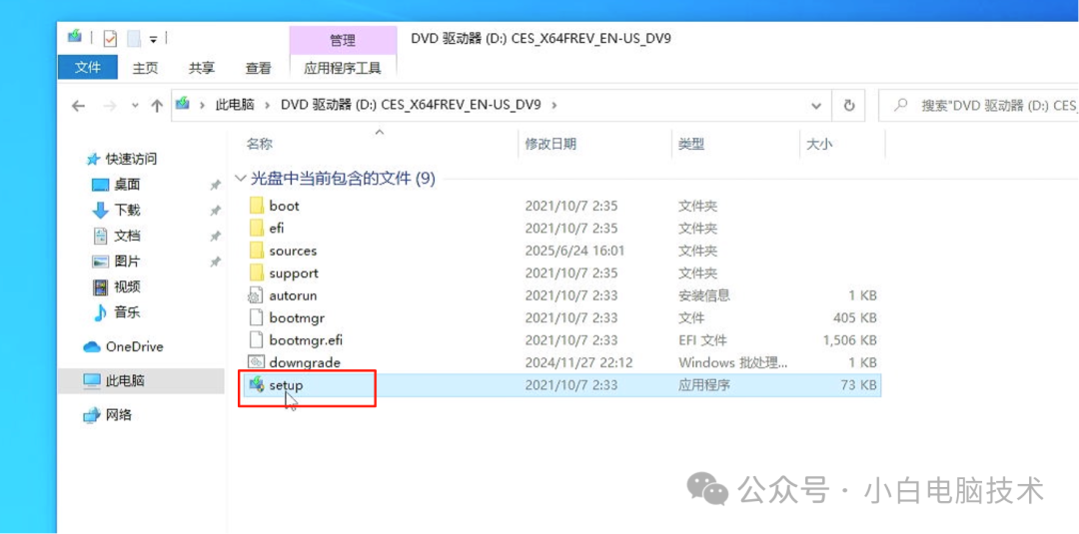
Task: Open 网络 in navigation pane
Action: pyautogui.click(x=107, y=414)
